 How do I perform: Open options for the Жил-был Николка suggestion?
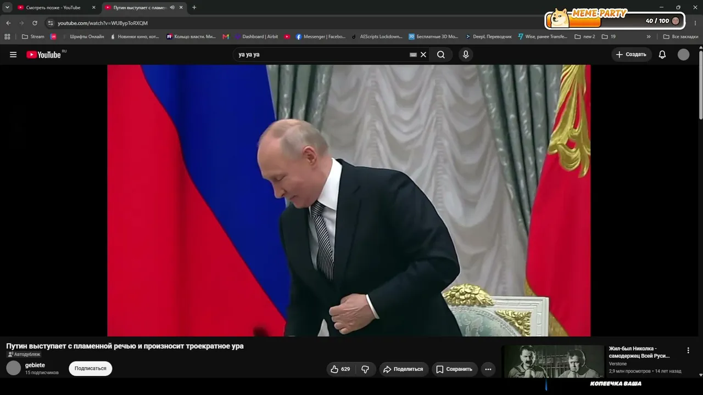click(688, 350)
